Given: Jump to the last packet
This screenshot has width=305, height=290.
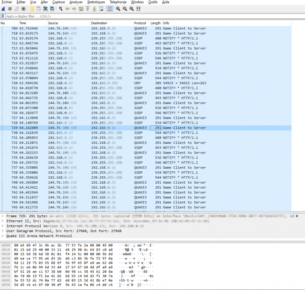Looking at the screenshot, I should click(x=94, y=9).
